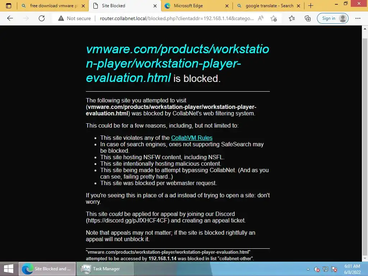Open the muted volume tray icon
The image size is (368, 276).
[317, 269]
